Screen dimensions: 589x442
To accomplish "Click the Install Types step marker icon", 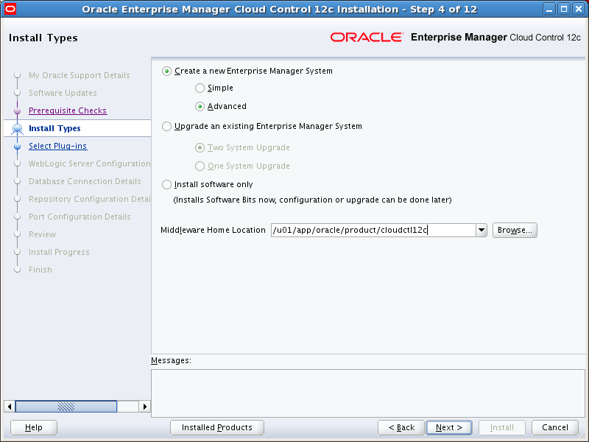I will [x=17, y=128].
